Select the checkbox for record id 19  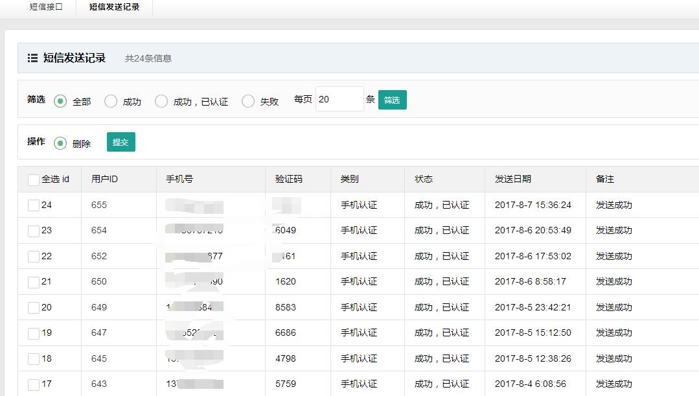pyautogui.click(x=34, y=334)
